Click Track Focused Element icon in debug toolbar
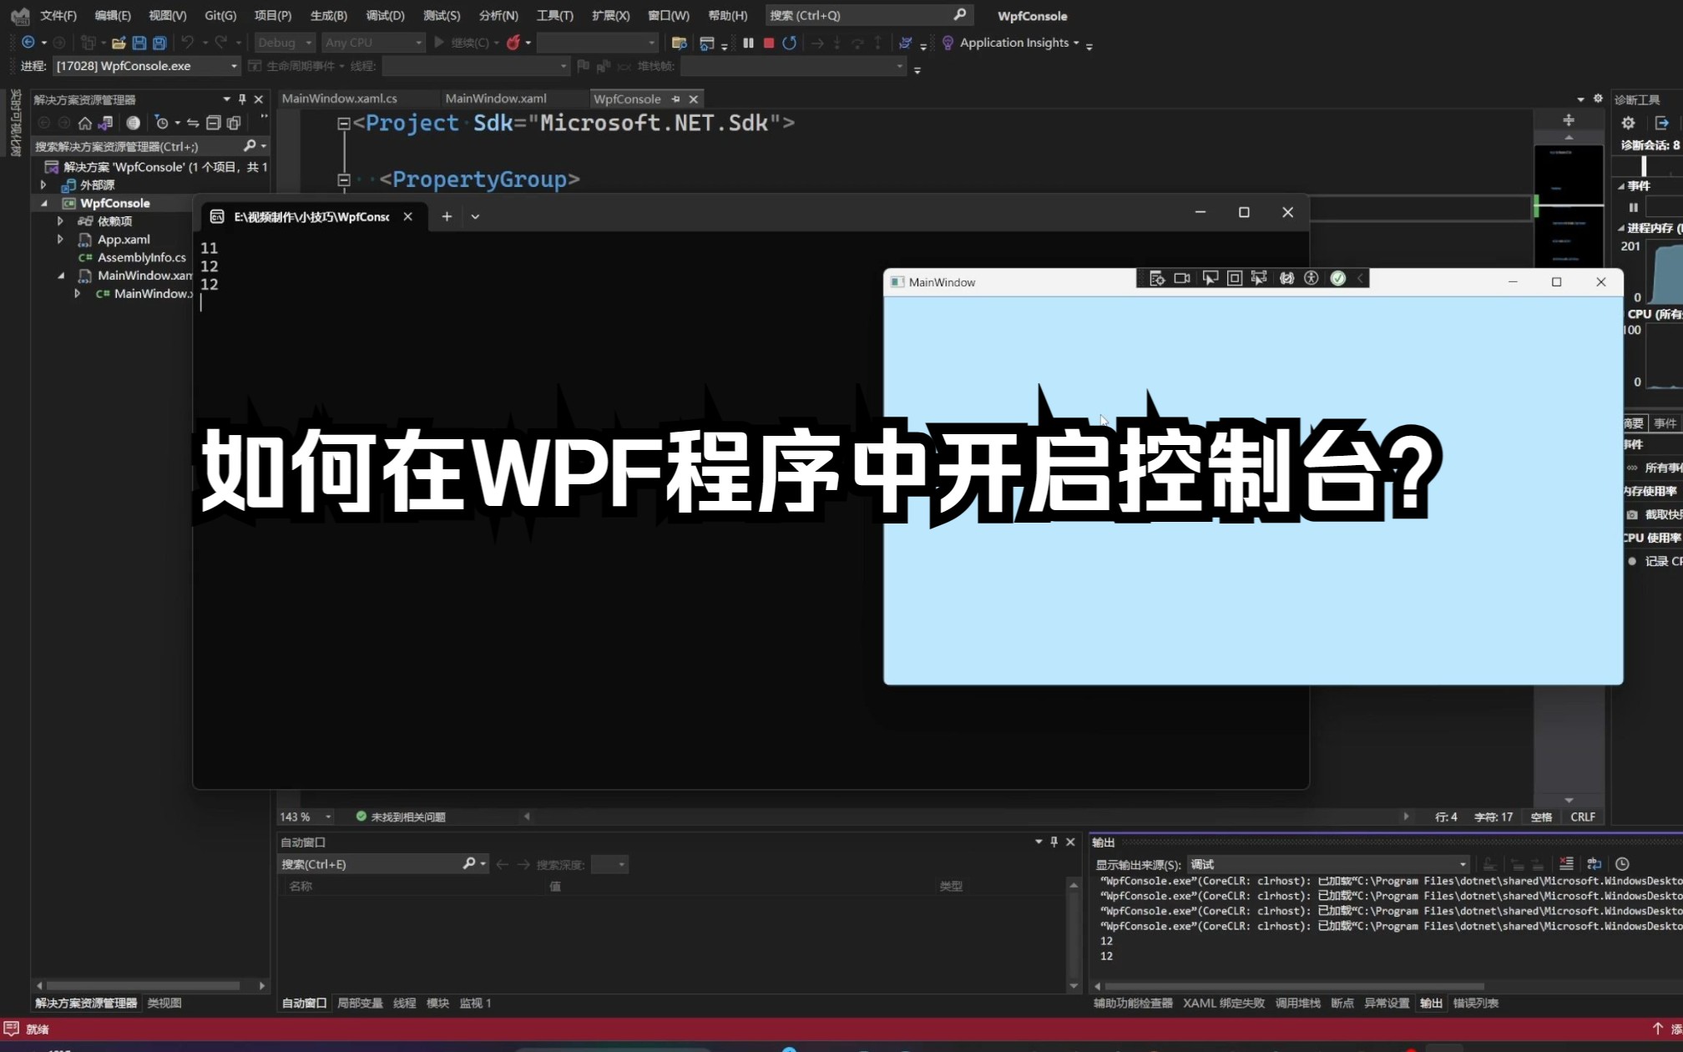Viewport: 1683px width, 1052px height. (x=1259, y=278)
